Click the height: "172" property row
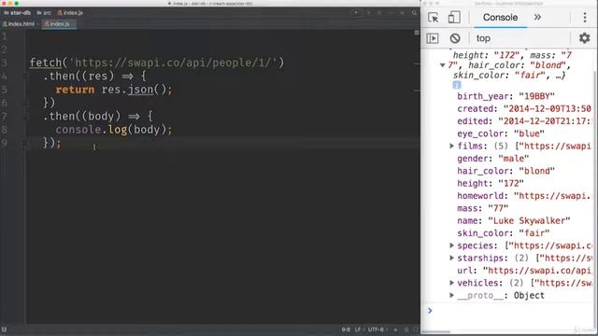The width and height of the screenshot is (598, 336). click(x=491, y=183)
